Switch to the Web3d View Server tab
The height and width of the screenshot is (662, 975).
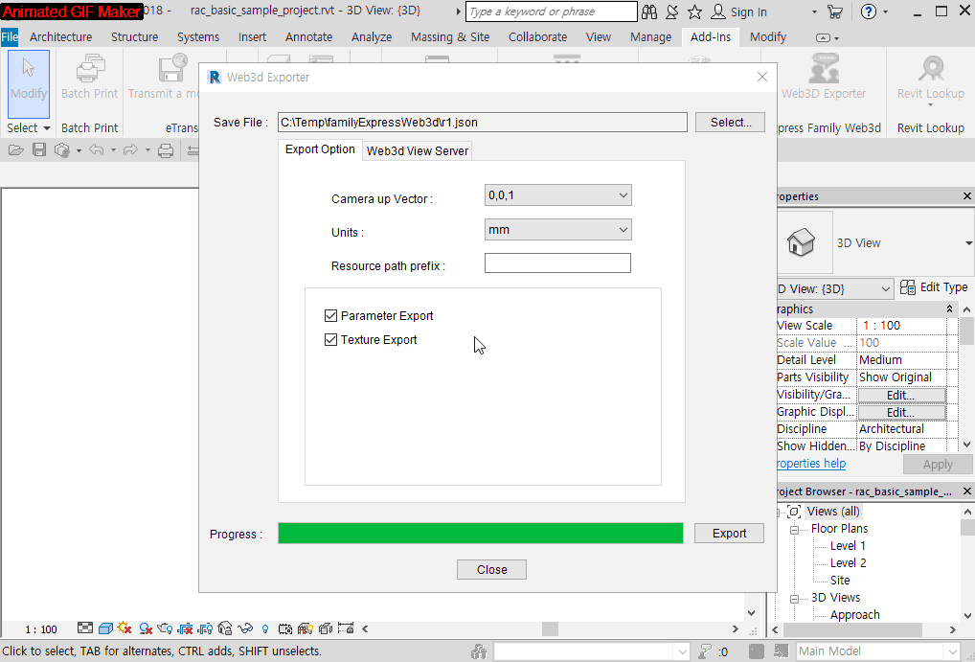[418, 150]
